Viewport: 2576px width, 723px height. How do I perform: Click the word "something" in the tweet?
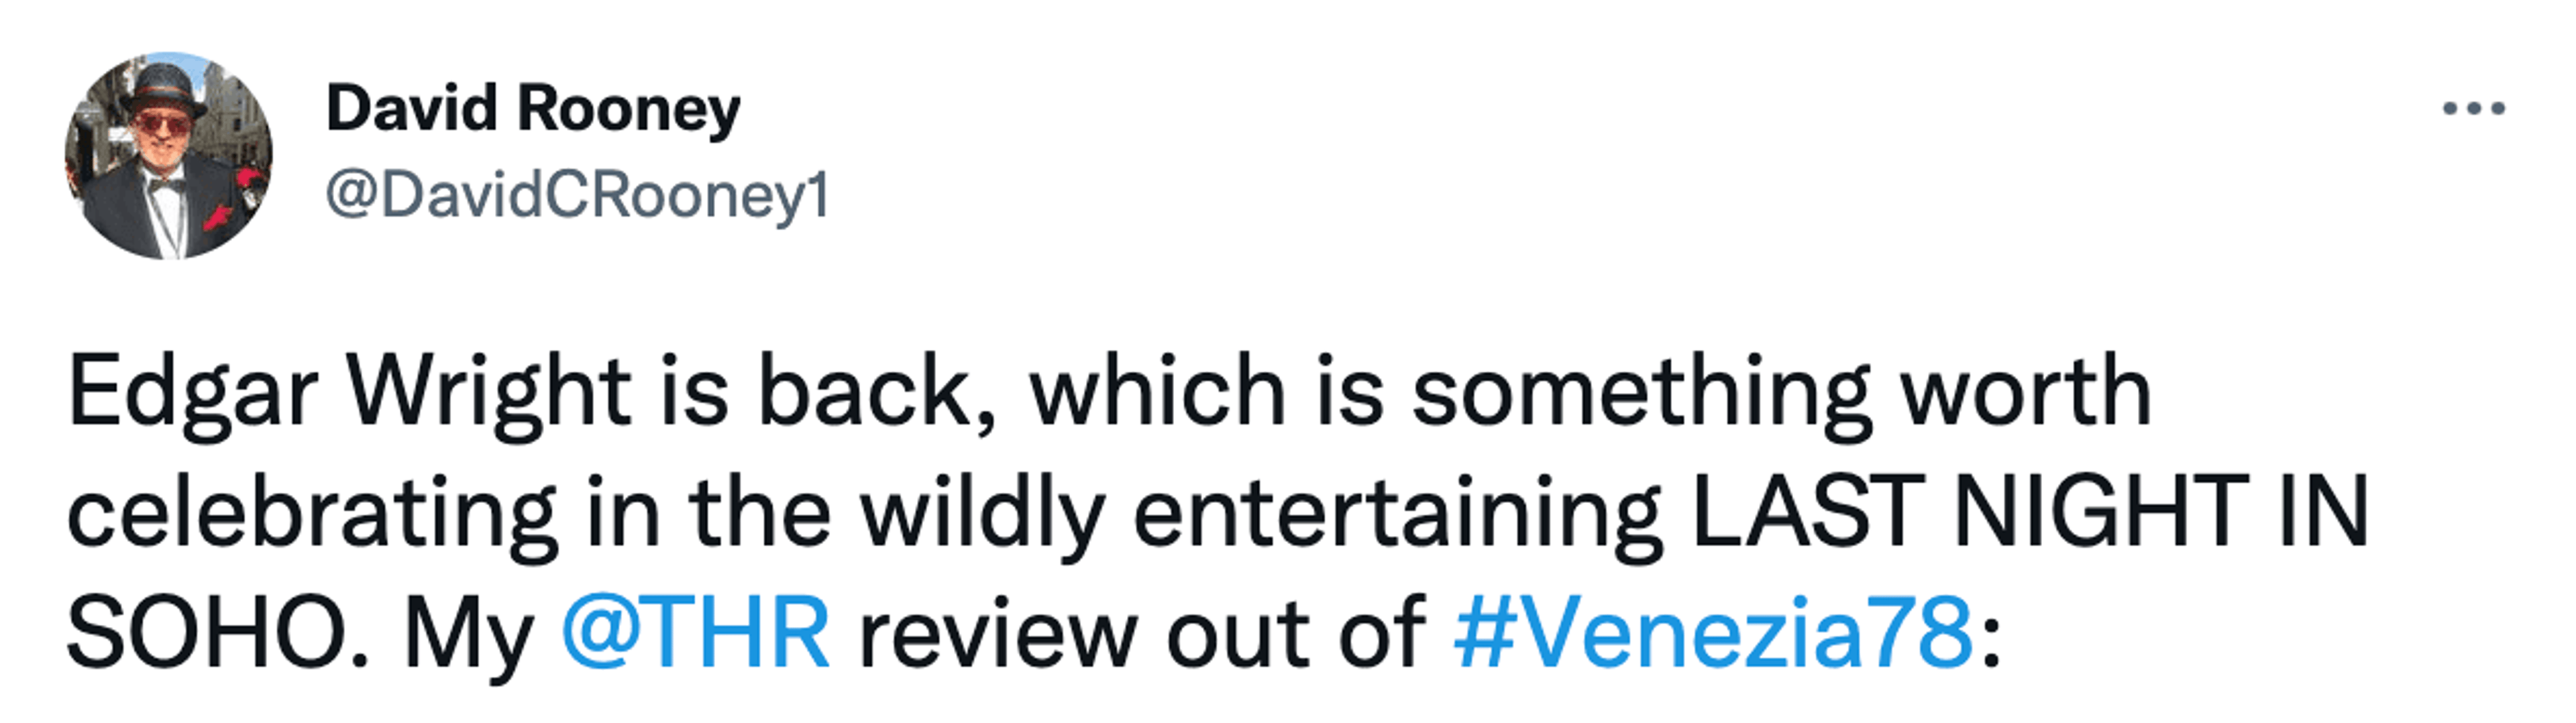point(1640,392)
